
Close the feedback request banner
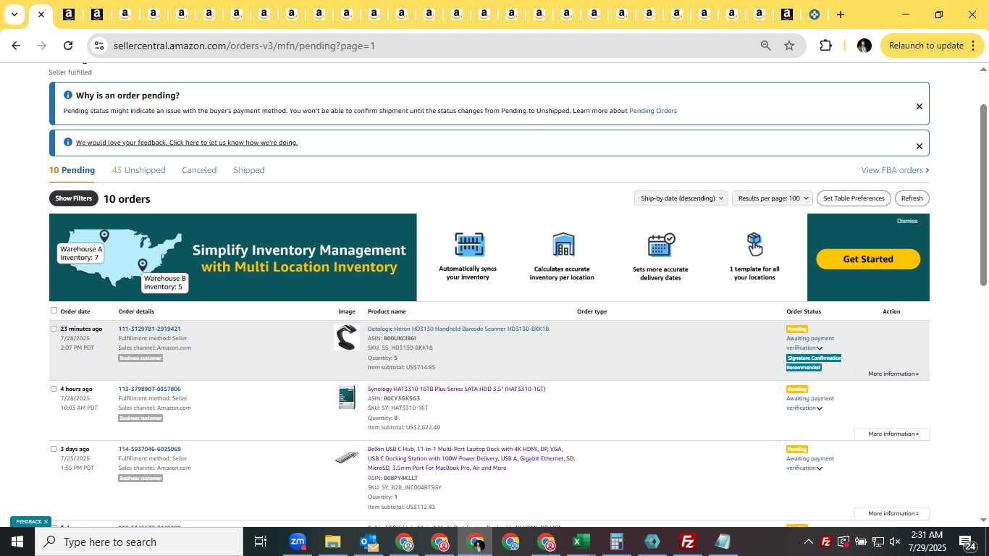pos(919,146)
